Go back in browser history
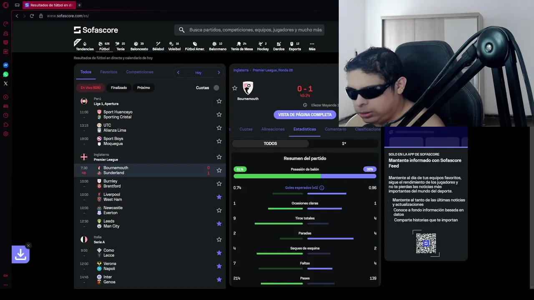Image resolution: width=534 pixels, height=300 pixels. coord(17,16)
